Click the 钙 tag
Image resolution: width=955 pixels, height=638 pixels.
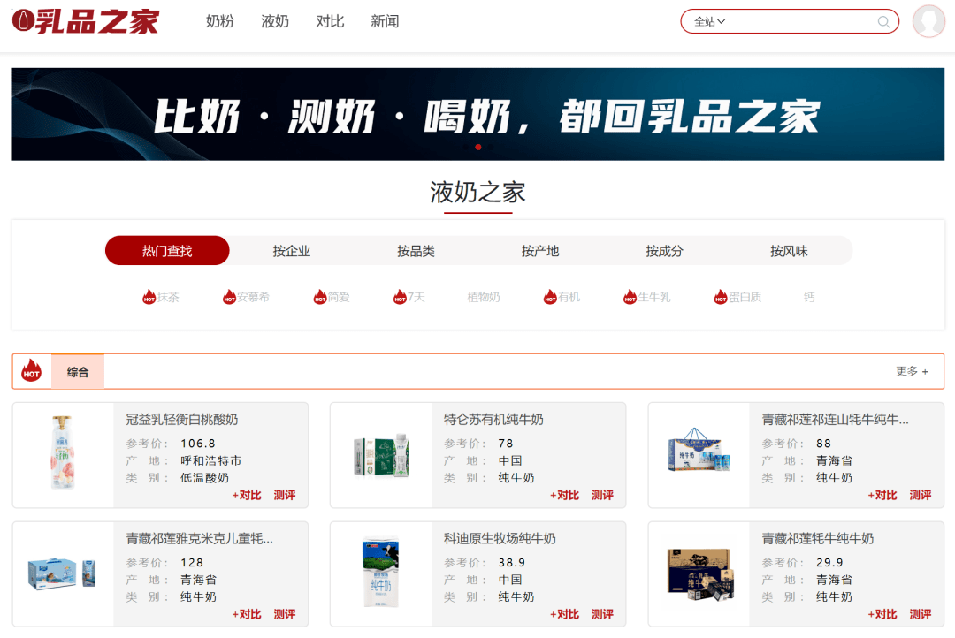pos(809,297)
